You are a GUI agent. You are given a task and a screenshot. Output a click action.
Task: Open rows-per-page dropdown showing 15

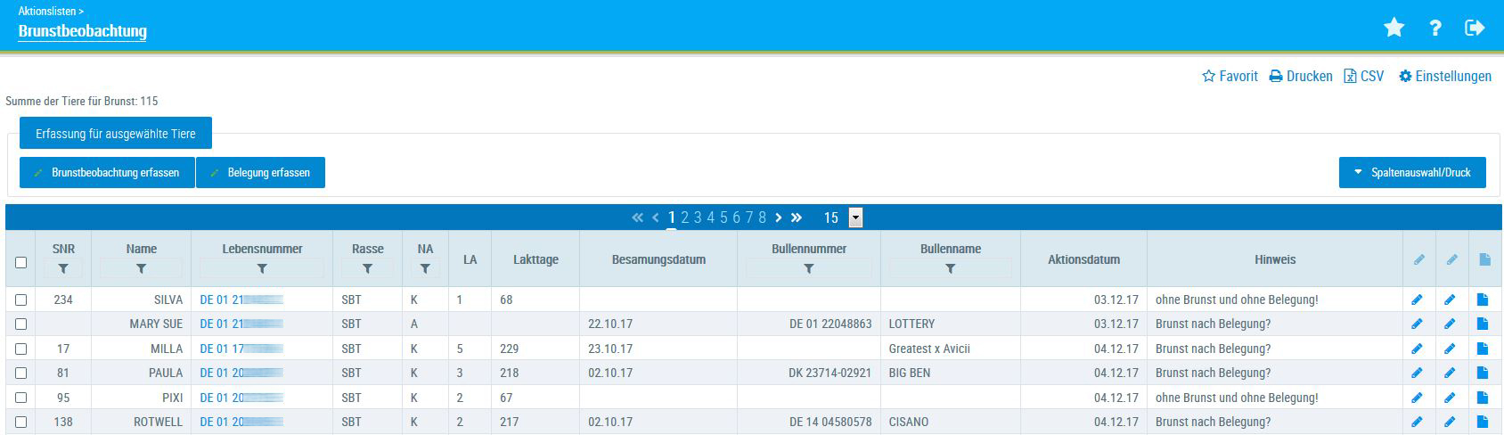tap(855, 217)
